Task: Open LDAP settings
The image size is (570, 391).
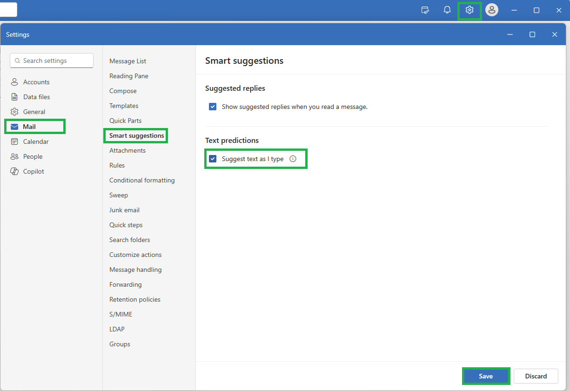Action: [117, 329]
